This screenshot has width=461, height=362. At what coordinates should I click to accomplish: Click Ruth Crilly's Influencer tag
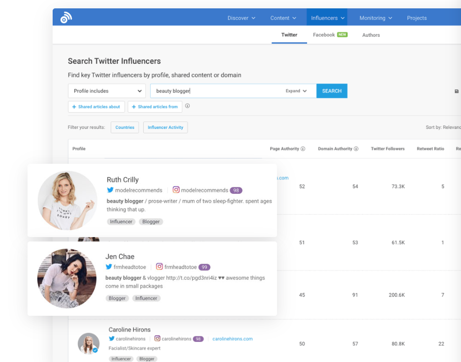coord(121,221)
